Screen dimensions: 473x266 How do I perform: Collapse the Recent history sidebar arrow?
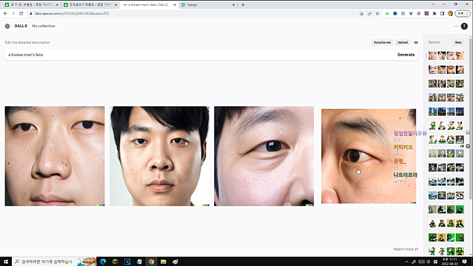click(416, 43)
